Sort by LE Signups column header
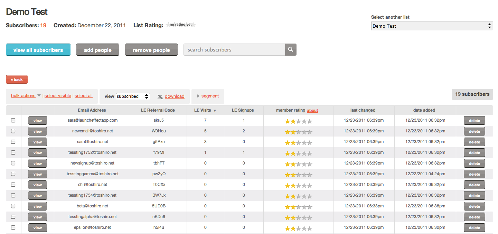Image resolution: width=498 pixels, height=234 pixels. point(244,110)
